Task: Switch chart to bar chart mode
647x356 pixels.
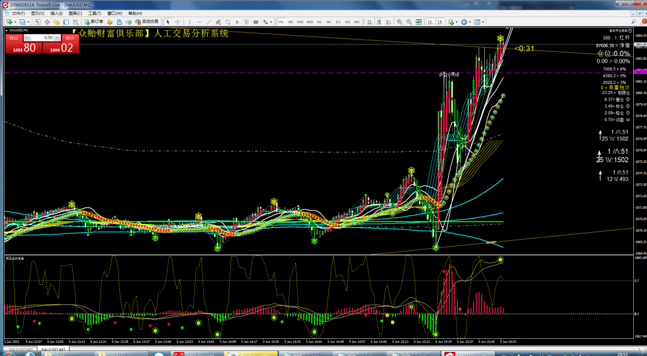Action: click(369, 22)
